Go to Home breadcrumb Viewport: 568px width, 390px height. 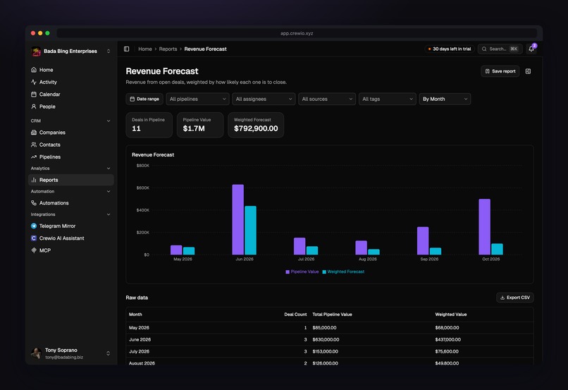(145, 49)
